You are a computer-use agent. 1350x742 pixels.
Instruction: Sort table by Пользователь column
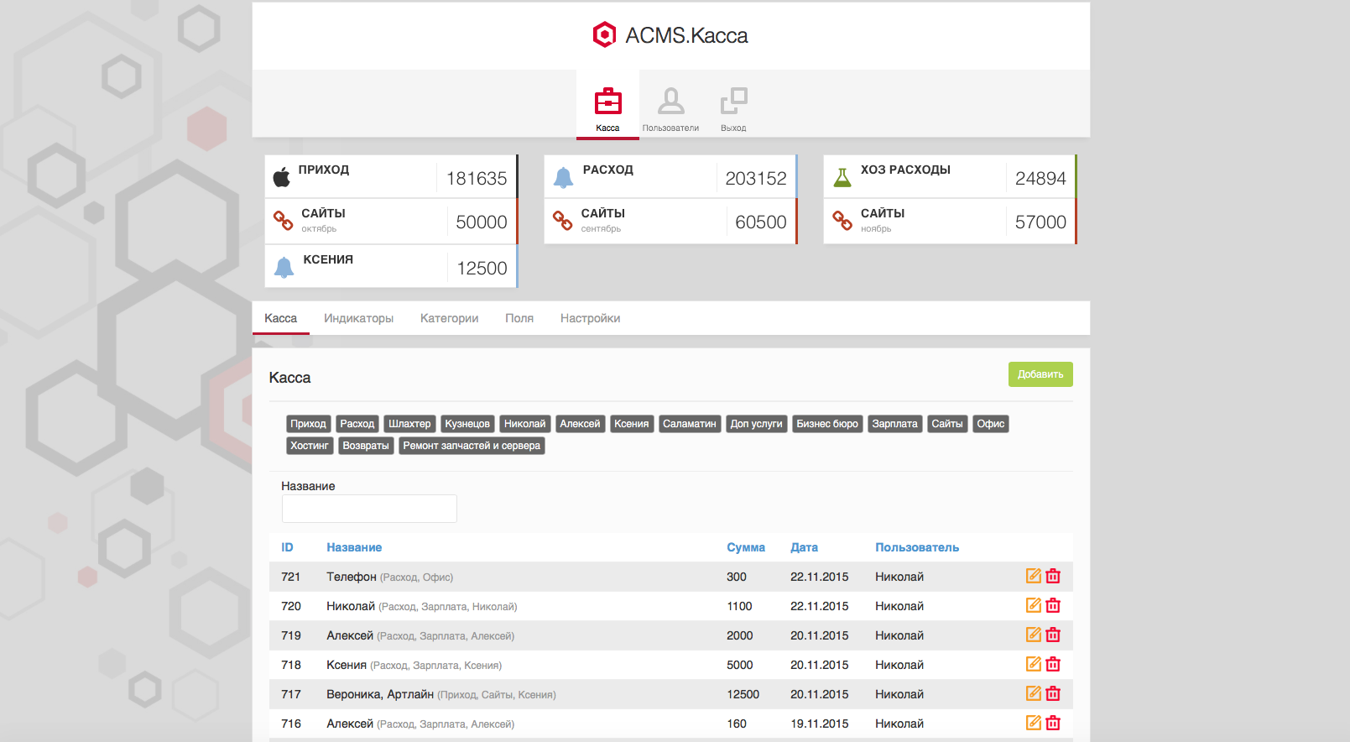click(917, 547)
